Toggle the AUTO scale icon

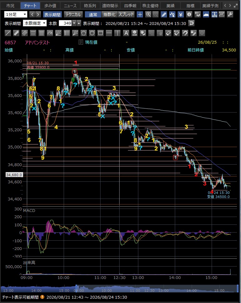(x=214, y=14)
